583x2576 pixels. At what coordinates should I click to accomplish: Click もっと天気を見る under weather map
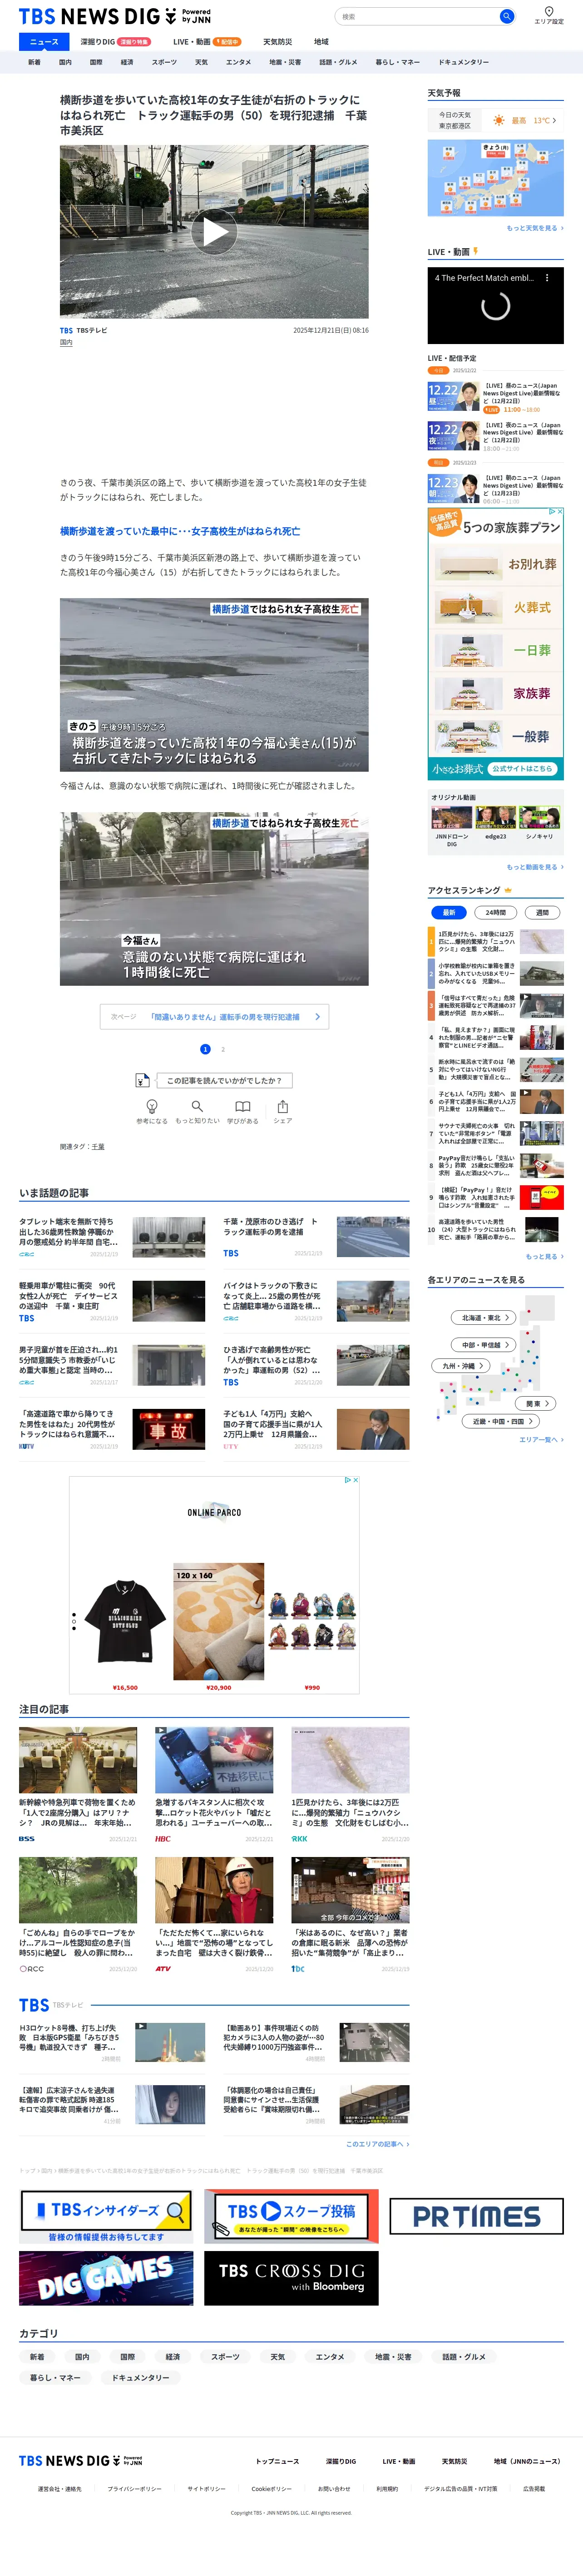(x=534, y=228)
